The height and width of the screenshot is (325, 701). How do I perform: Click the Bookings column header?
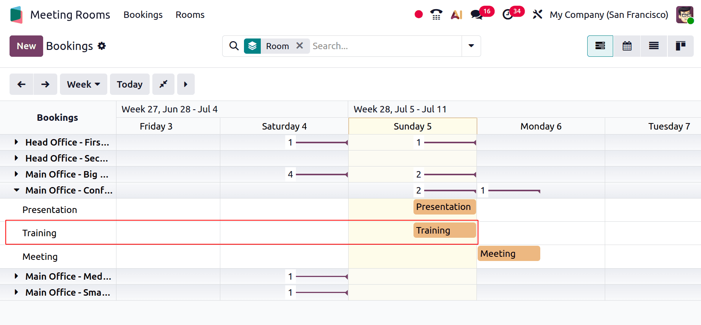(x=57, y=118)
